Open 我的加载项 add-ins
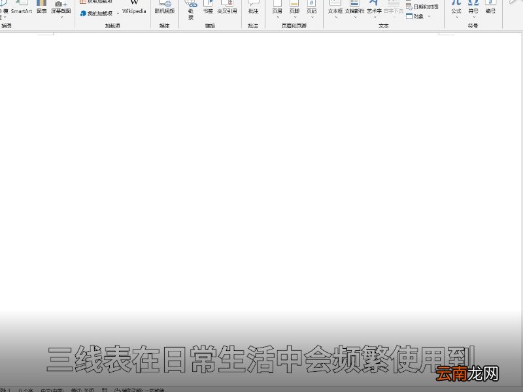 96,13
